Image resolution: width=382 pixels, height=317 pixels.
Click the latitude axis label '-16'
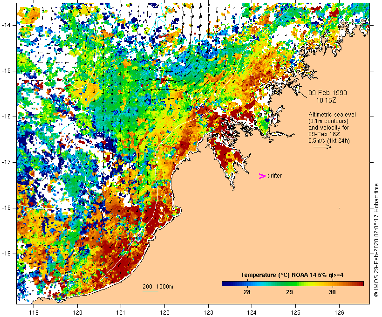click(x=6, y=117)
